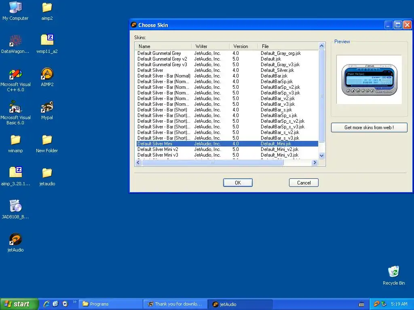The width and height of the screenshot is (414, 310).
Task: Select skin with file DefaultBar_v3.jsk
Action: [227, 104]
